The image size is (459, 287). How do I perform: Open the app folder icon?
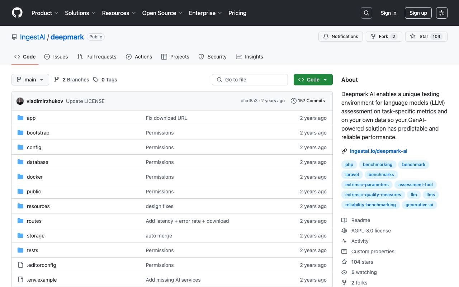[x=20, y=118]
